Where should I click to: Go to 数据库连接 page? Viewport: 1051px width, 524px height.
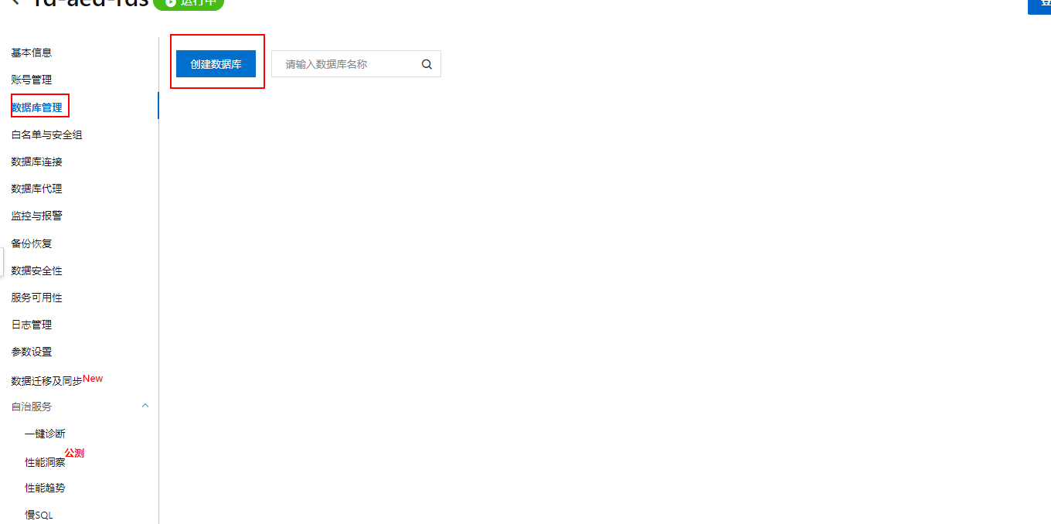[37, 162]
